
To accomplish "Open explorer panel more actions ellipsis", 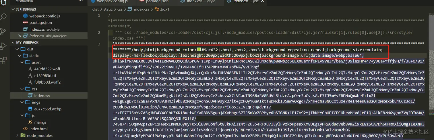I will [x=81, y=1].
